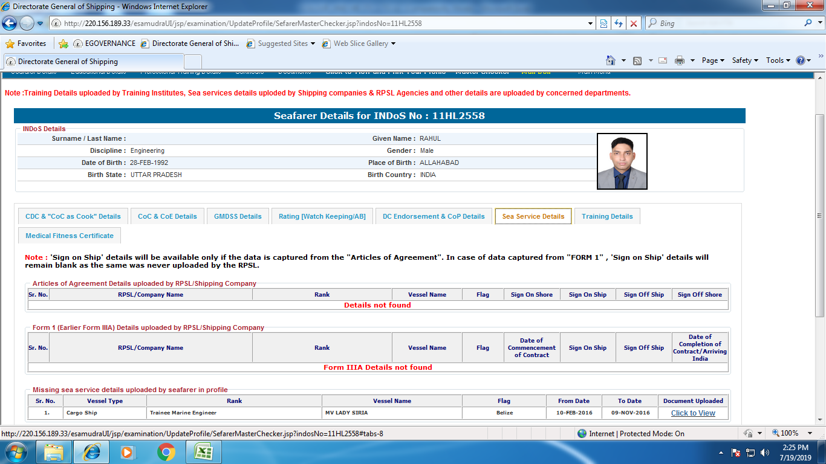Viewport: 826px width, 464px height.
Task: Click the Home icon in the command bar
Action: click(611, 60)
